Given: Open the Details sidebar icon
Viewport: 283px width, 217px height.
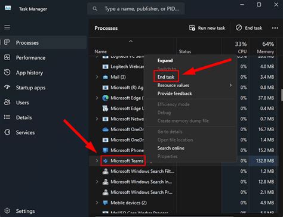Looking at the screenshot, I should 7,117.
